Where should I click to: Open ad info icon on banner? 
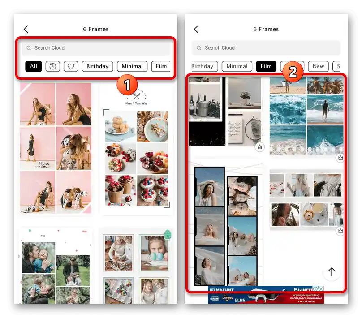pos(315,289)
